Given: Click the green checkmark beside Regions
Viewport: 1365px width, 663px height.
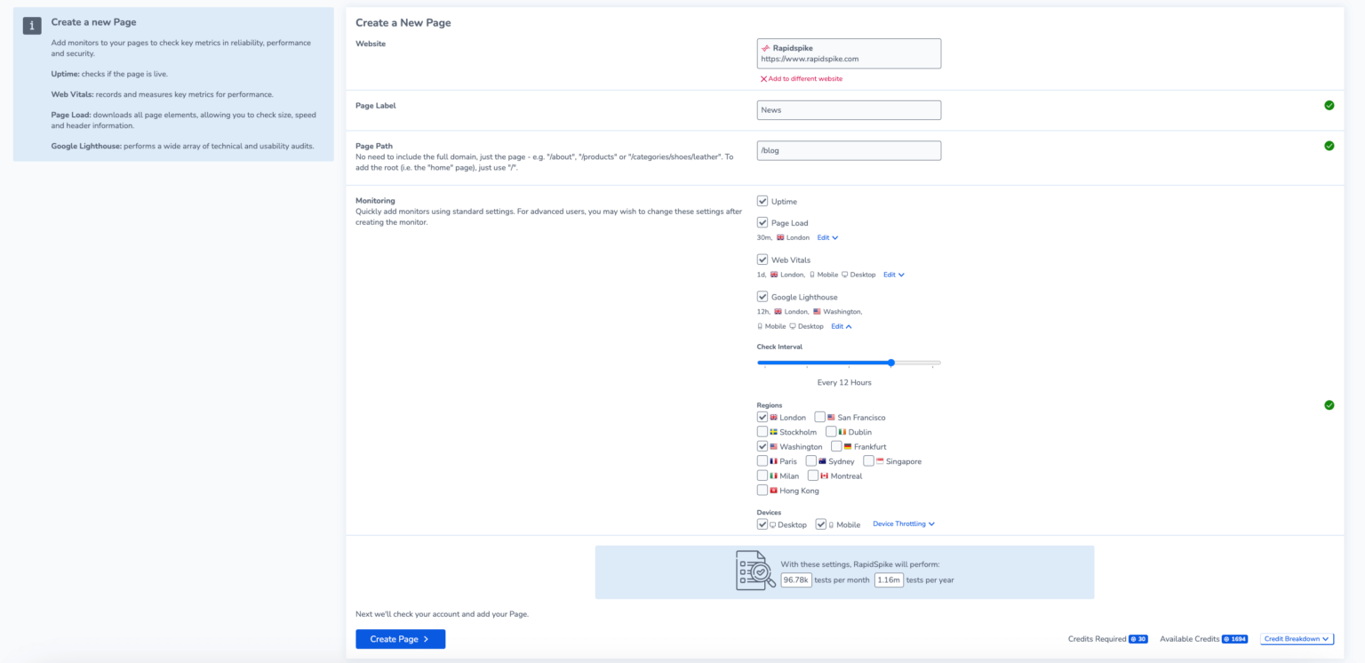Looking at the screenshot, I should click(x=1329, y=405).
